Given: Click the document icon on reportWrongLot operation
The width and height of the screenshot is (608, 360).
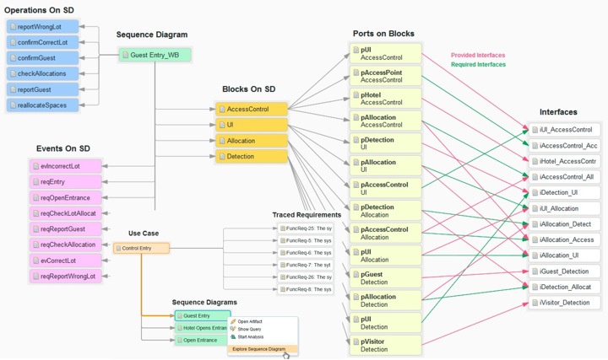Looking at the screenshot, I should coord(13,26).
